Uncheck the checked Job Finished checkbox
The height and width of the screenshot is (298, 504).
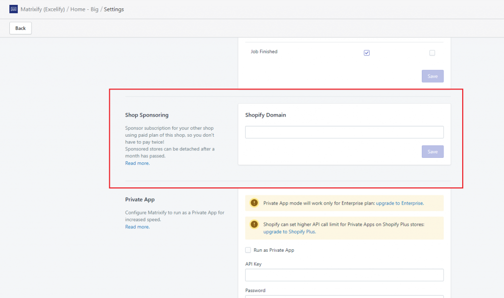point(367,53)
